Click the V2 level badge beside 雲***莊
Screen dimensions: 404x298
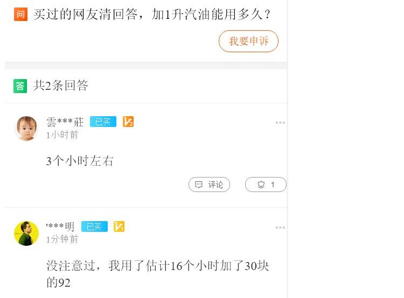point(128,122)
